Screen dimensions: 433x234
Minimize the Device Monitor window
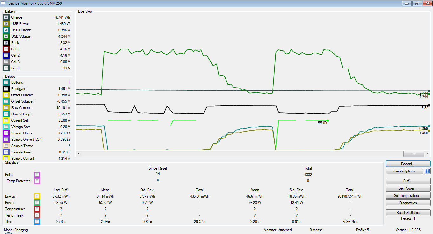(407, 3)
